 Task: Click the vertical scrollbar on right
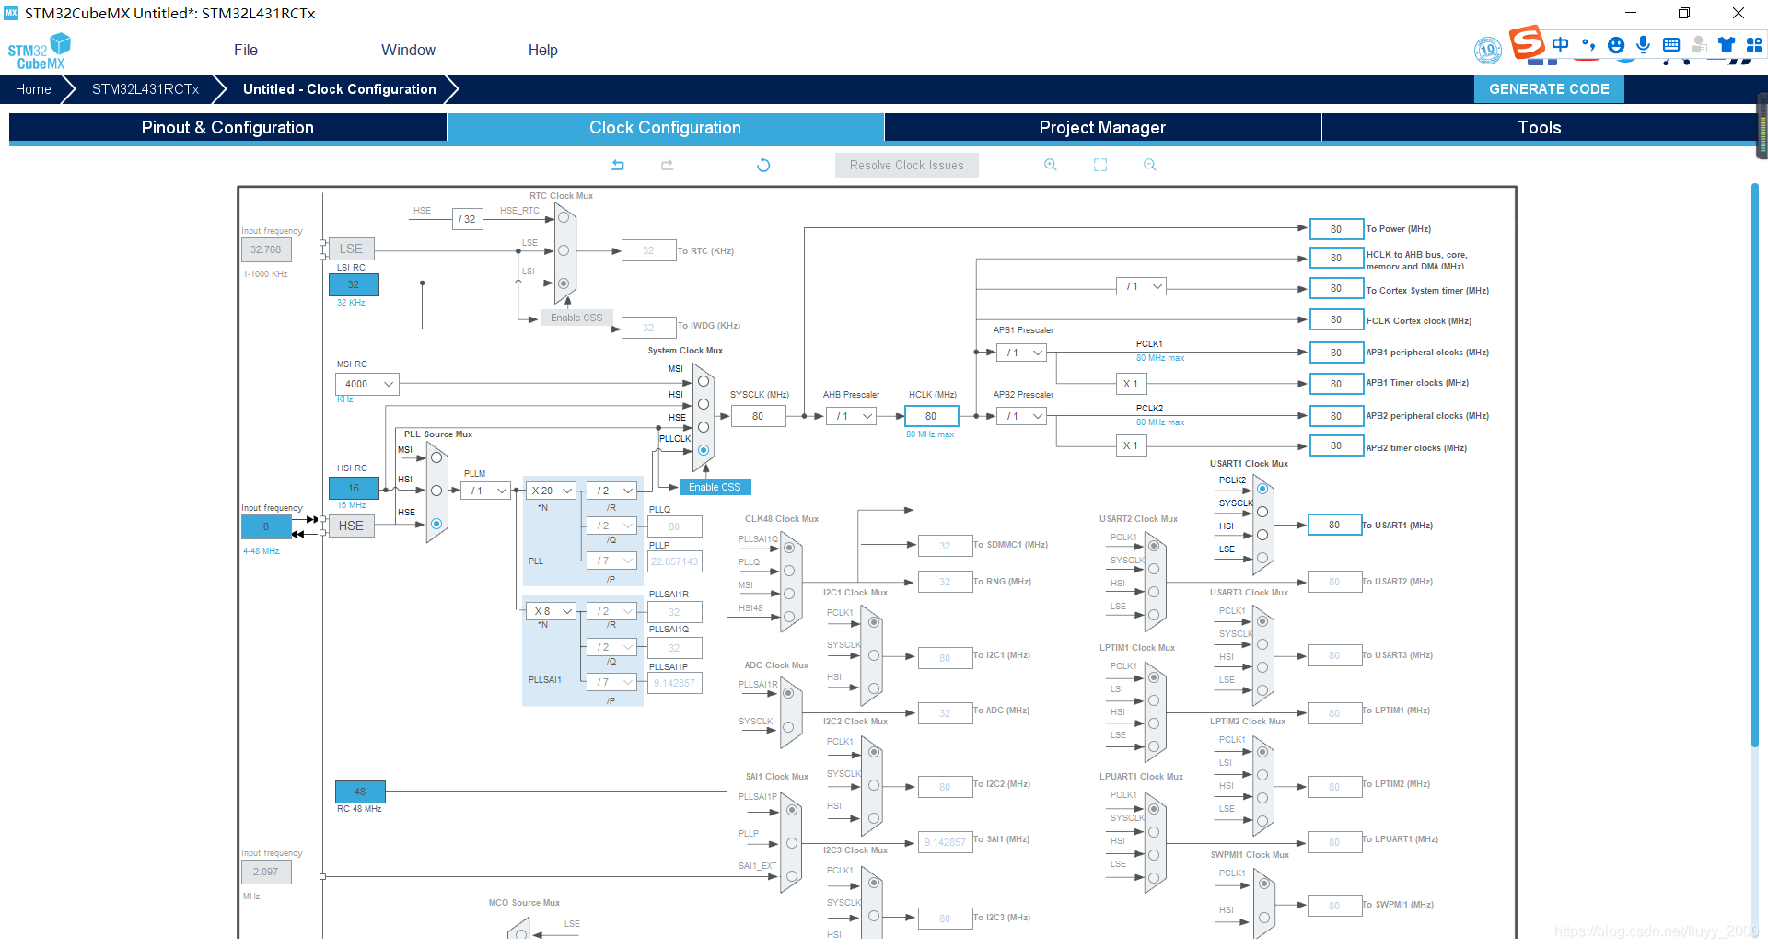(x=1755, y=466)
